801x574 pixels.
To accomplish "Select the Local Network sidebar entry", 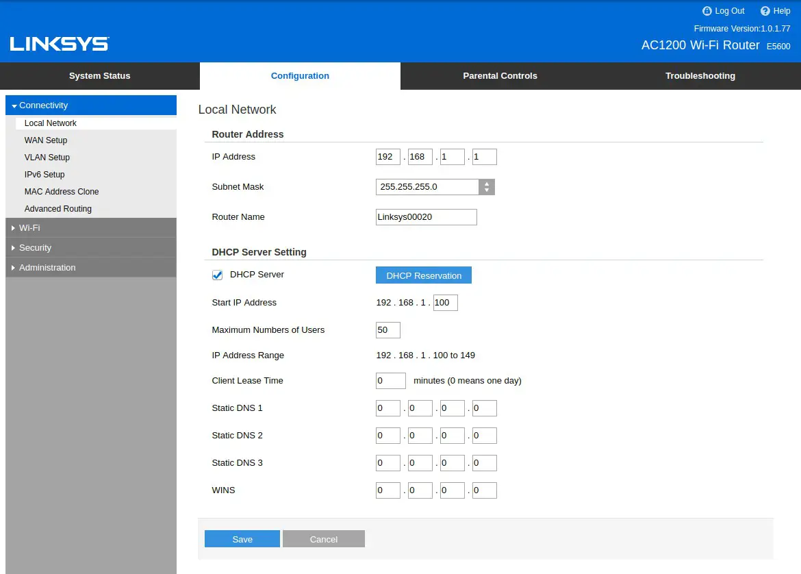I will pyautogui.click(x=50, y=123).
